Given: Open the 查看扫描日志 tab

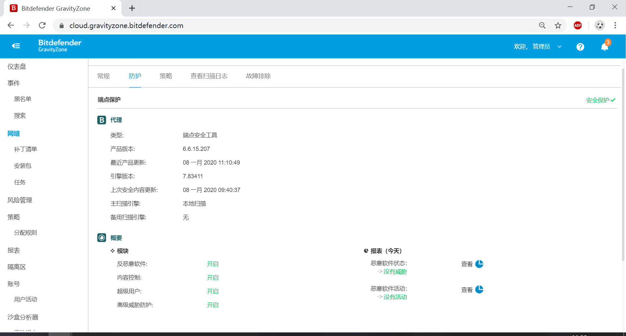Looking at the screenshot, I should tap(209, 76).
